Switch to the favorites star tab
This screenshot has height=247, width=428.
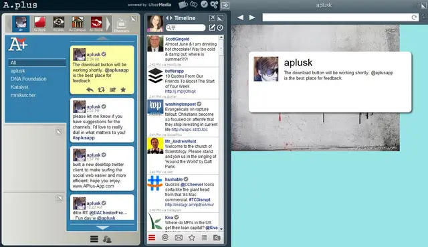click(192, 238)
